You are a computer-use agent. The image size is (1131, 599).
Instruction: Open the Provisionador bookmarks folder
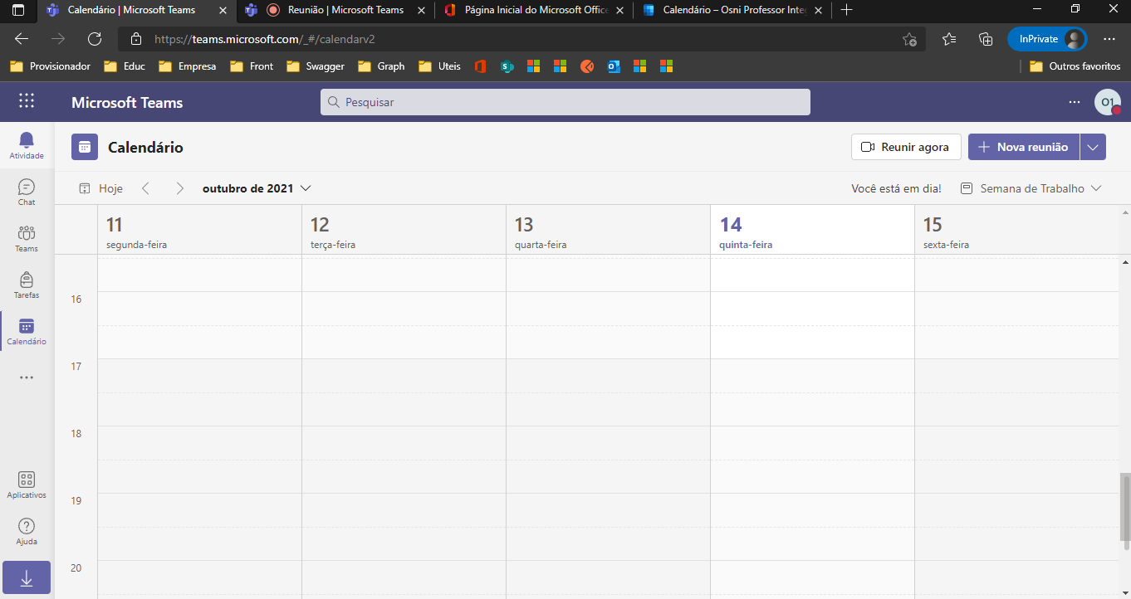(50, 66)
